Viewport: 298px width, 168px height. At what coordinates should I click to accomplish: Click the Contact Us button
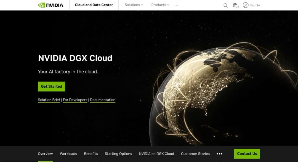point(247,154)
